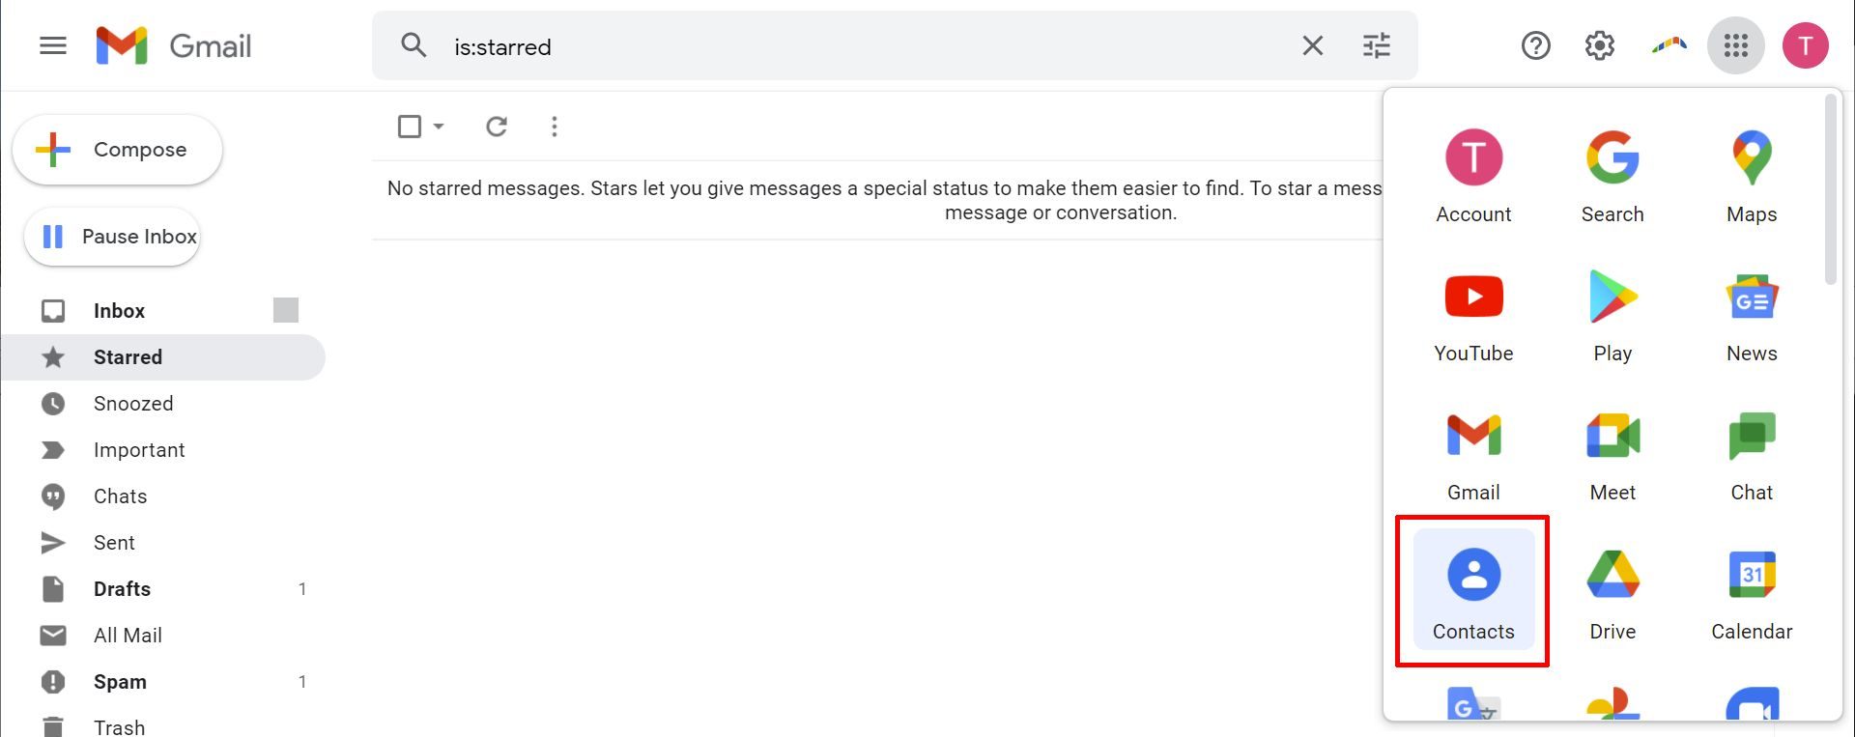Open the Support help icon
This screenshot has width=1855, height=737.
tap(1535, 45)
